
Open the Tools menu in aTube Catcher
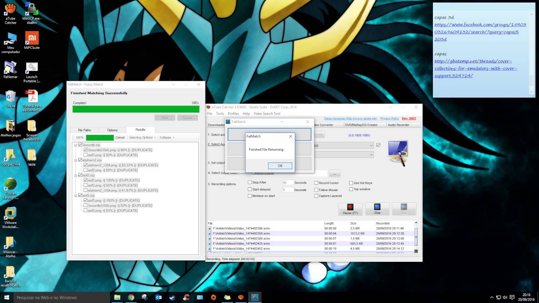pos(220,114)
